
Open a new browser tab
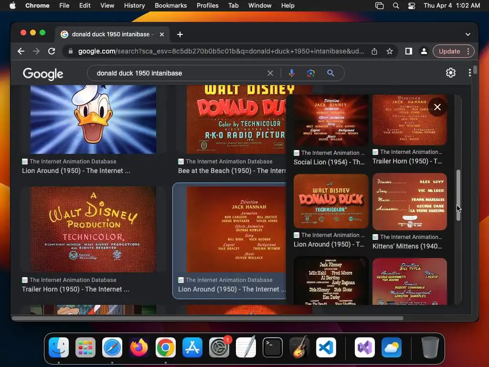(x=180, y=34)
